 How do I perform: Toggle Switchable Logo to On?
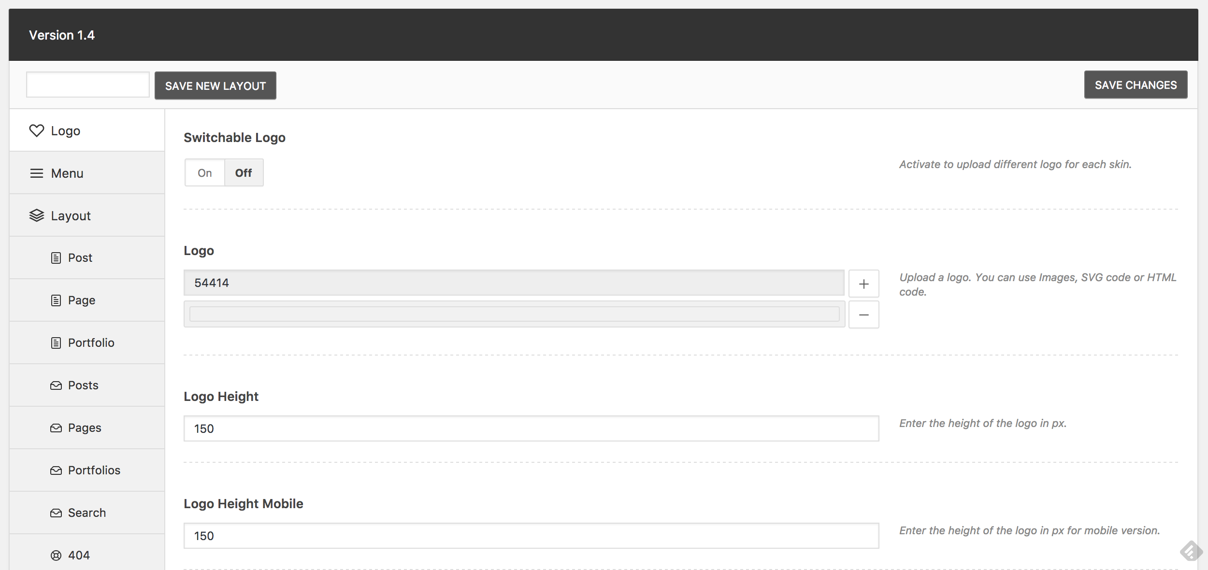point(203,172)
